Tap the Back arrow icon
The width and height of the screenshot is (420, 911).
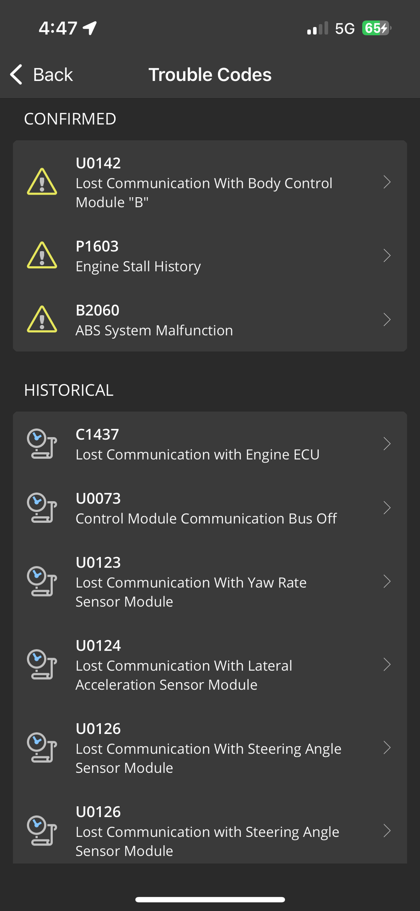coord(16,75)
